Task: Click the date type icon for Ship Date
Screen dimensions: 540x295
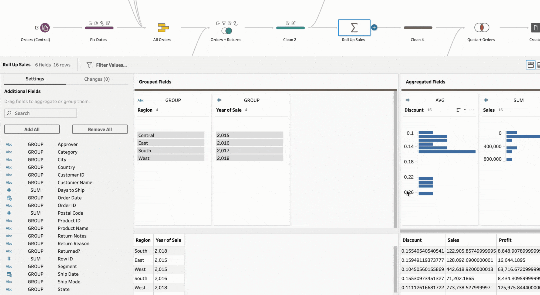Action: [9, 274]
